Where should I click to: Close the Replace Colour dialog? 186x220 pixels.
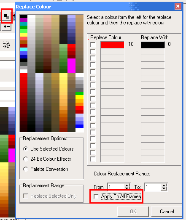click(178, 6)
